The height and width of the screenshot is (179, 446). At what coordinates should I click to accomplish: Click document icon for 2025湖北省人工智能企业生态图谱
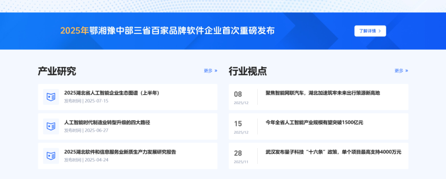coord(51,97)
